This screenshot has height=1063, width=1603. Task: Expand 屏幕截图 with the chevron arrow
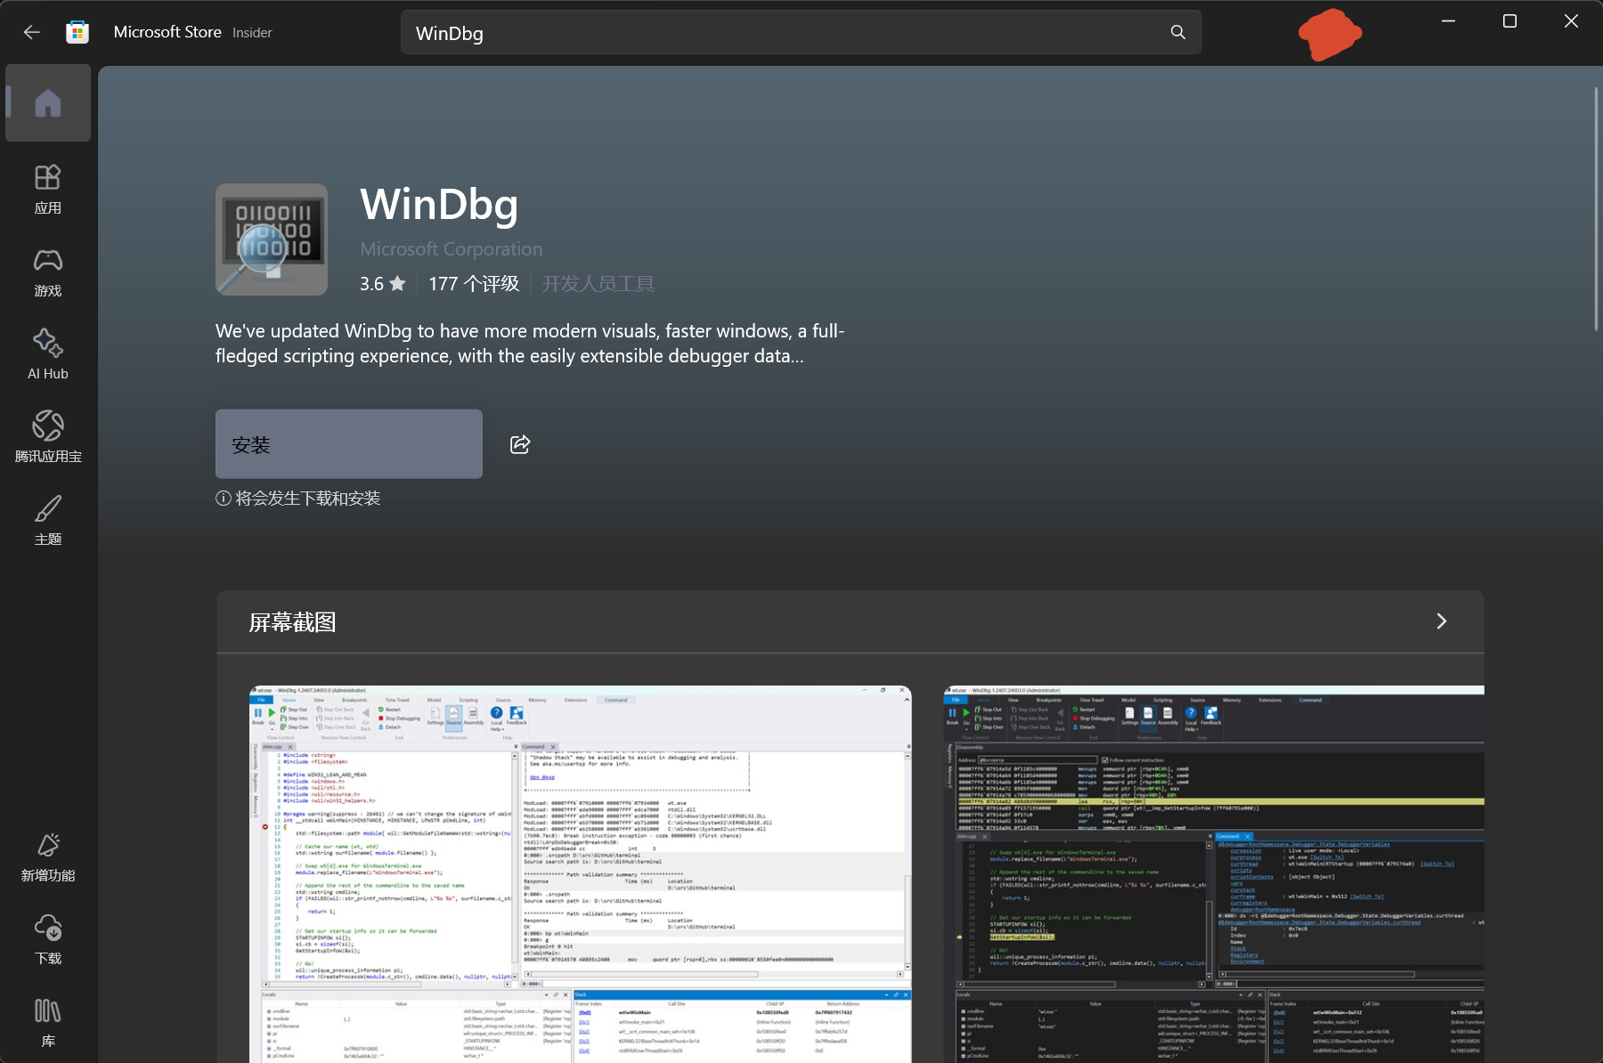(1441, 621)
